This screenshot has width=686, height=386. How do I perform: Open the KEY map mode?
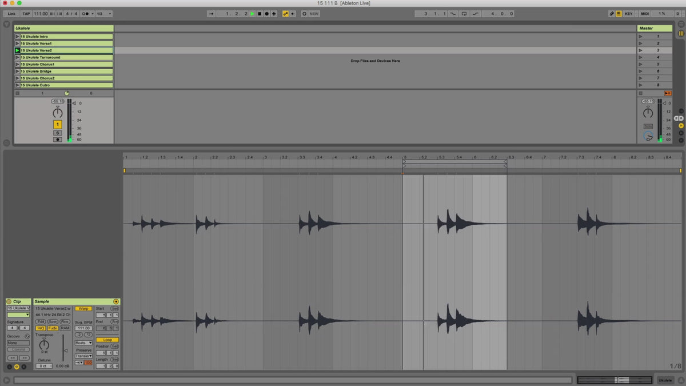(628, 14)
